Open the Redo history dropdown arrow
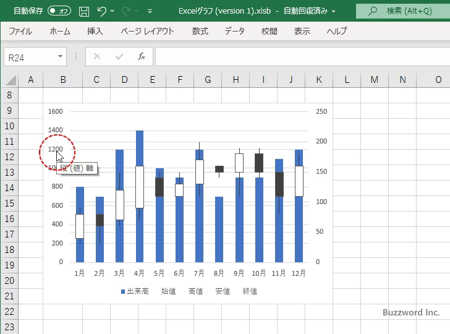This screenshot has height=334, width=450. point(137,11)
